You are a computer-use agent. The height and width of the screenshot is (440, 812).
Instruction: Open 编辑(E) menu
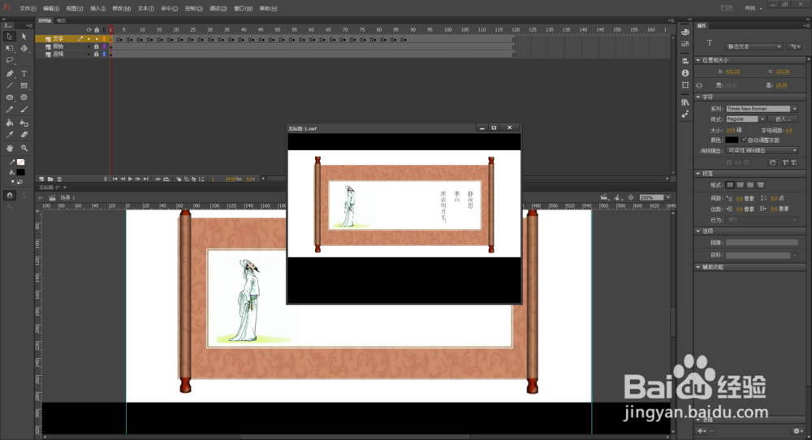pos(50,8)
